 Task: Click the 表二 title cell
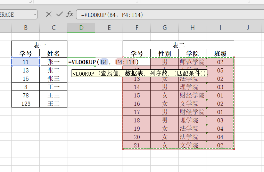click(x=178, y=45)
